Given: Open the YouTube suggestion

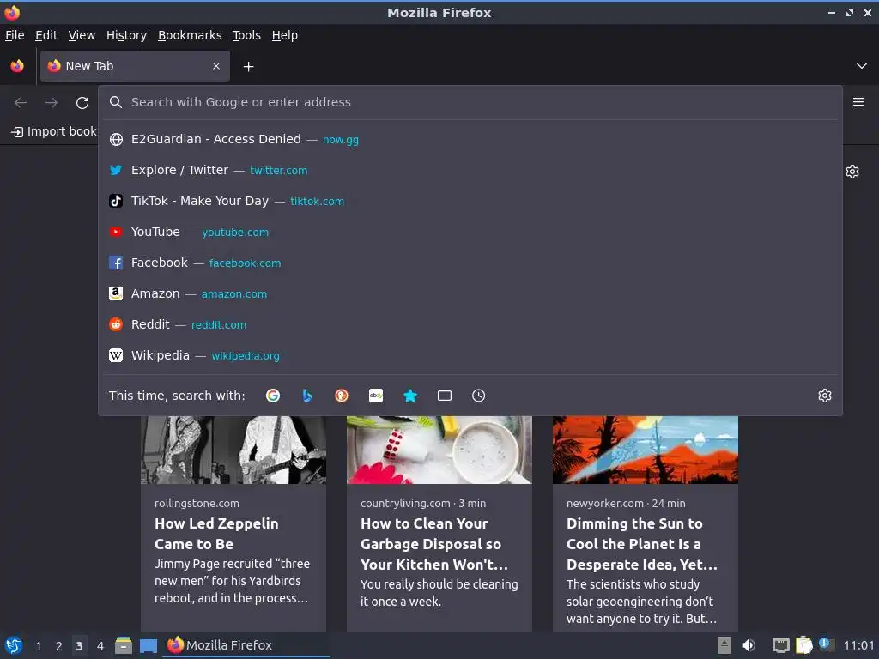Looking at the screenshot, I should tap(470, 232).
